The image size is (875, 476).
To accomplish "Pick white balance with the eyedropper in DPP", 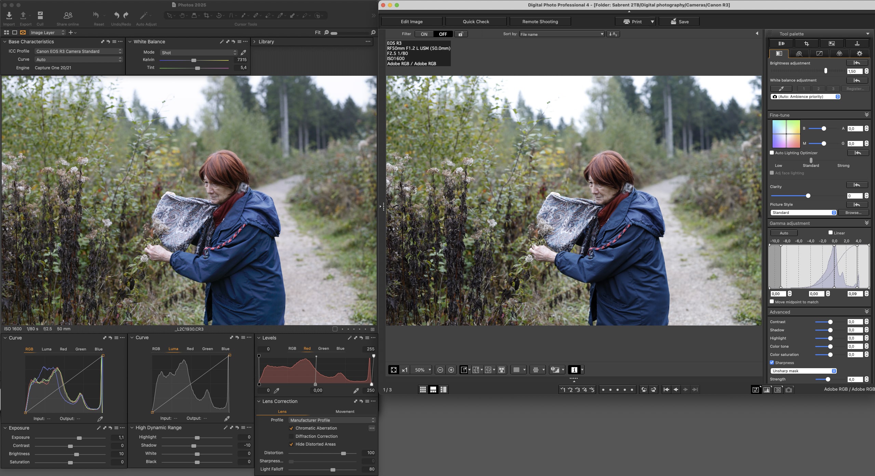I will (x=781, y=89).
